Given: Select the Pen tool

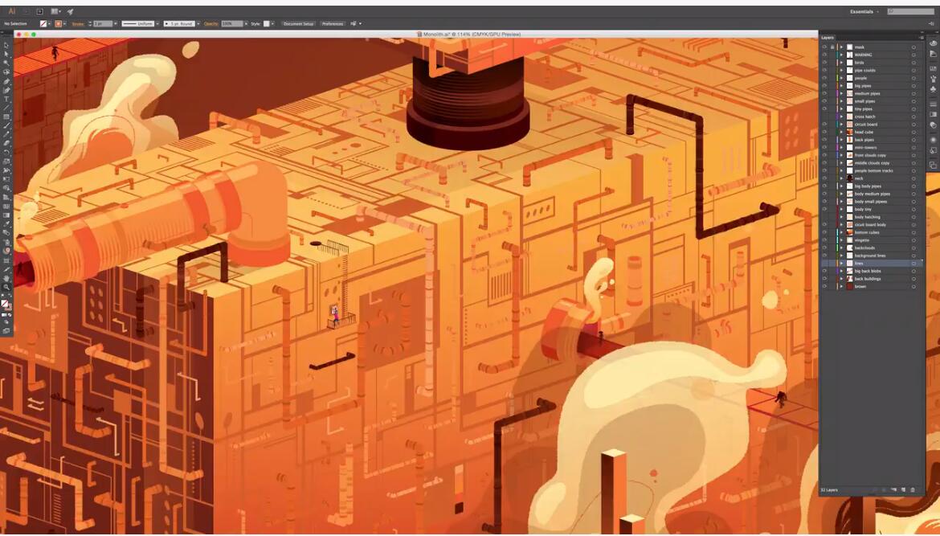Looking at the screenshot, I should (x=6, y=81).
